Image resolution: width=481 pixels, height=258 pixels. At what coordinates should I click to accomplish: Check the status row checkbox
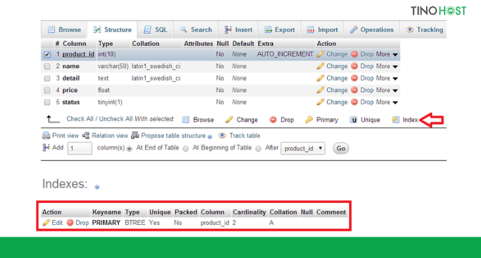pyautogui.click(x=47, y=103)
